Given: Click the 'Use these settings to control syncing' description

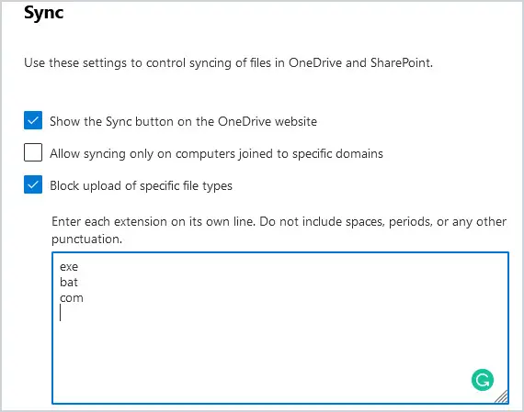Looking at the screenshot, I should click(x=228, y=62).
